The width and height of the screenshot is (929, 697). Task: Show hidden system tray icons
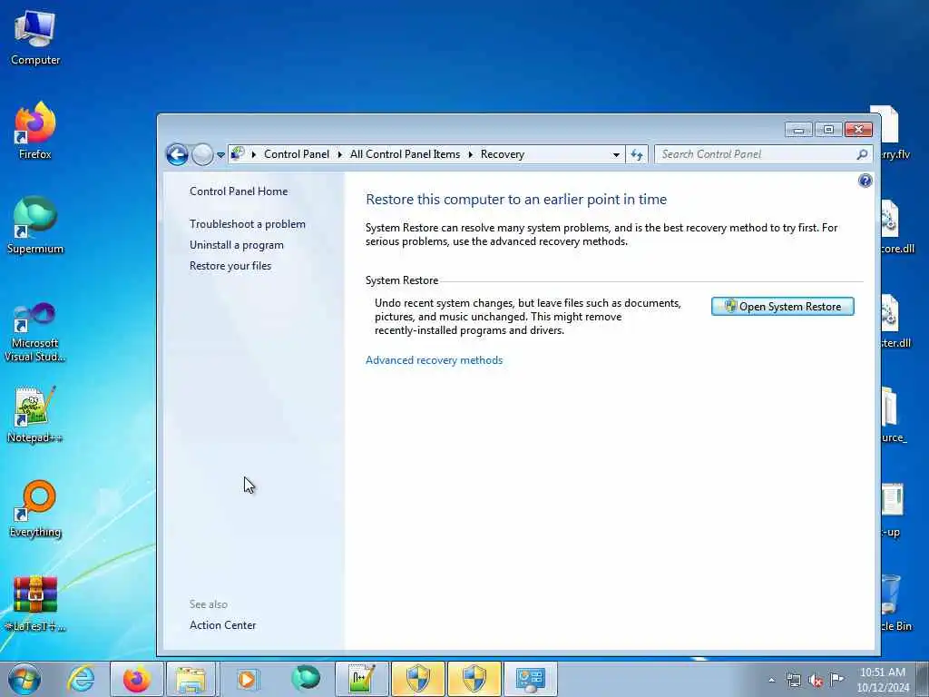tap(771, 680)
